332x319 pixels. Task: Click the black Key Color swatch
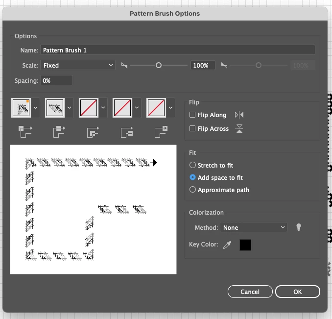(245, 245)
